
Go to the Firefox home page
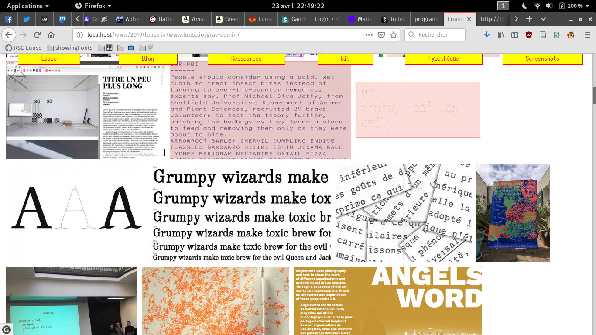[x=51, y=35]
